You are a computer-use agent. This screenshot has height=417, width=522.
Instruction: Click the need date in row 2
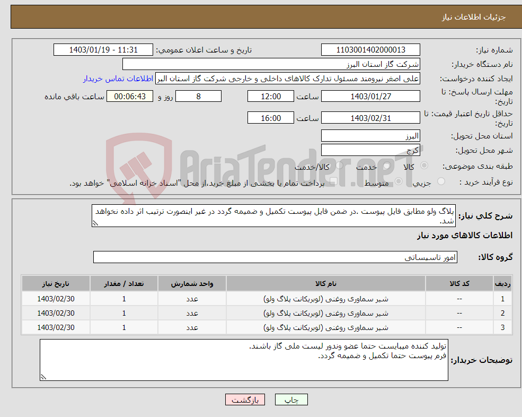(x=56, y=314)
